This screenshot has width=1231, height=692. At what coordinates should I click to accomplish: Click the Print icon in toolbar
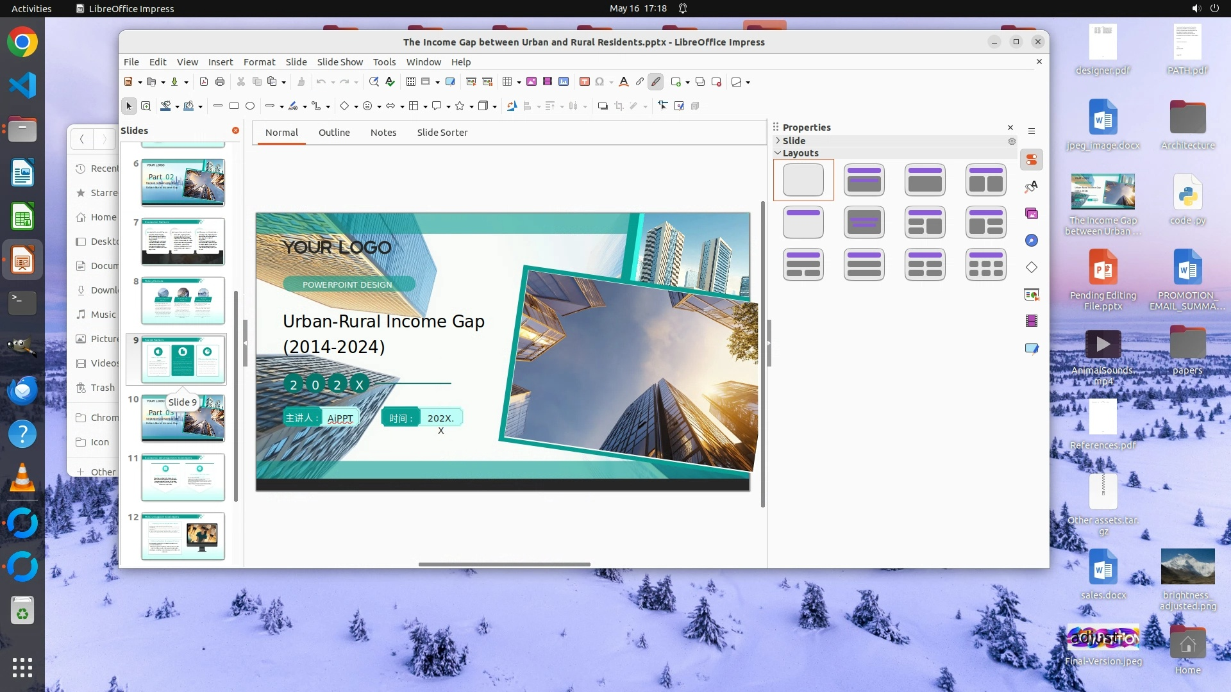coord(220,82)
